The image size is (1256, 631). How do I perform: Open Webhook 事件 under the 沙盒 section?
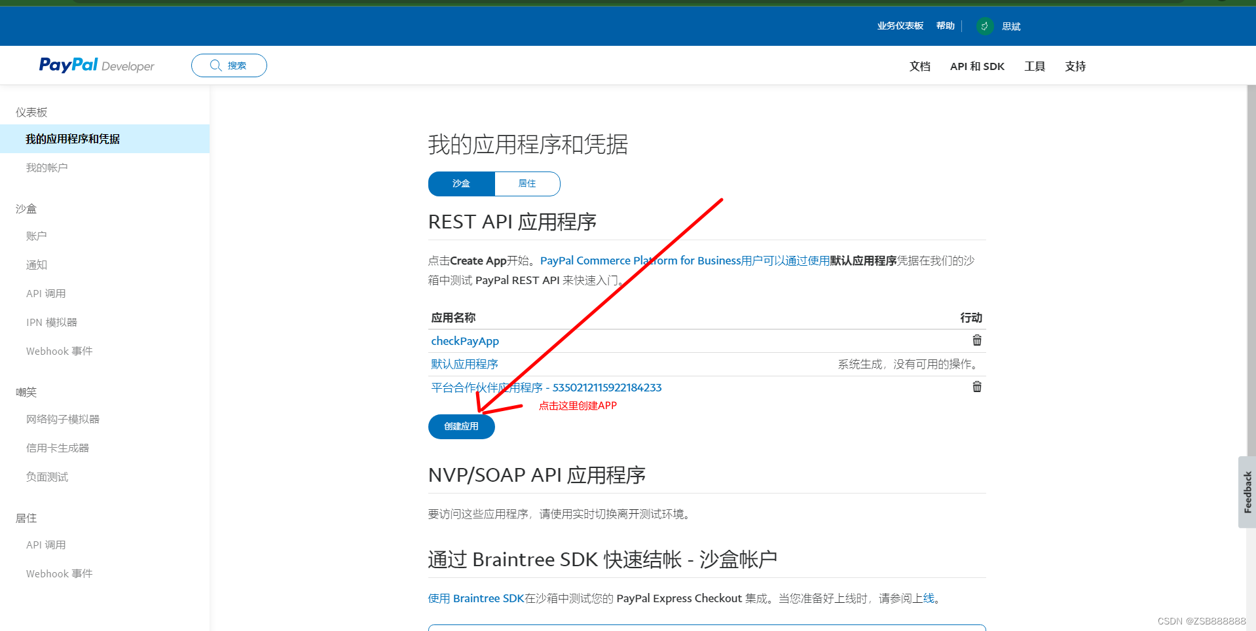coord(60,351)
